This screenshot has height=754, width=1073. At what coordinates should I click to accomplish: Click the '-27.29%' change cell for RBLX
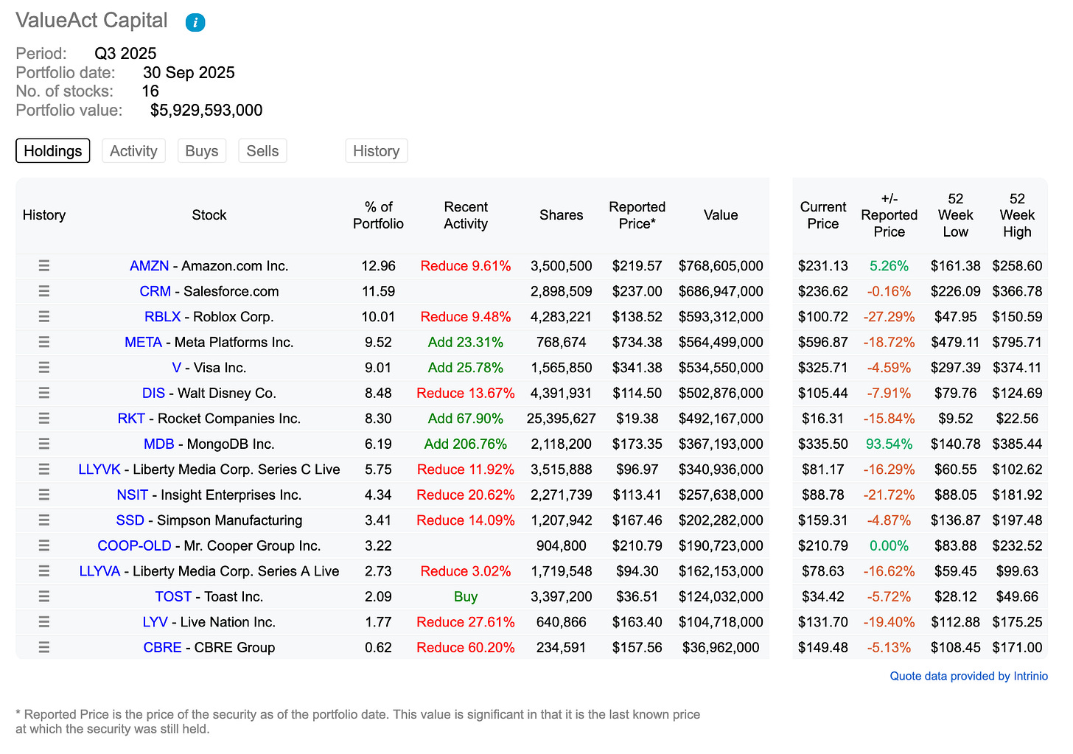pos(889,317)
